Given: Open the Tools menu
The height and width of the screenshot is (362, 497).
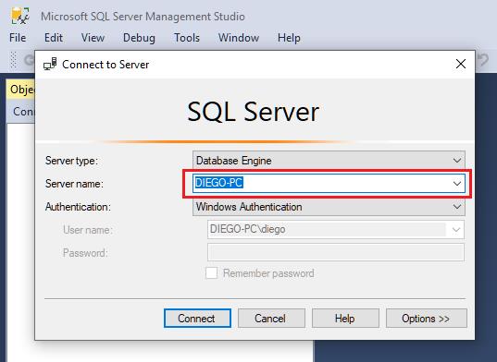Looking at the screenshot, I should [187, 38].
